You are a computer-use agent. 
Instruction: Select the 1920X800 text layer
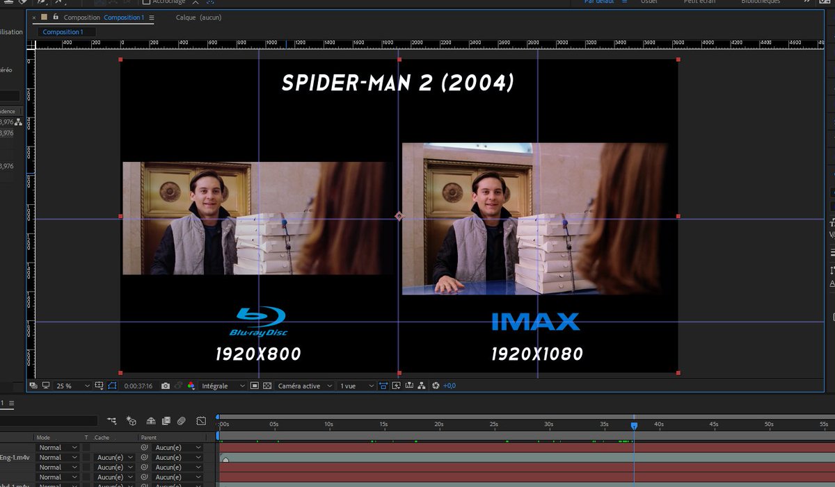pyautogui.click(x=258, y=354)
